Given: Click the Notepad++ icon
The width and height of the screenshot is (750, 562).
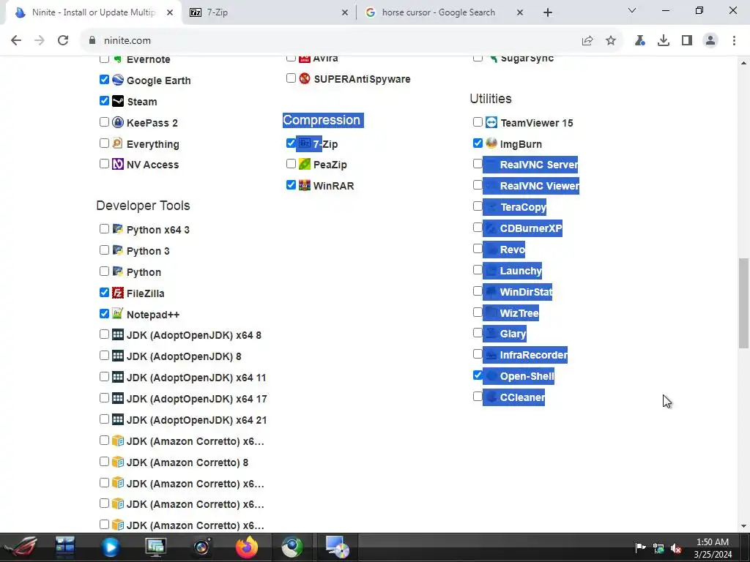Looking at the screenshot, I should point(118,313).
